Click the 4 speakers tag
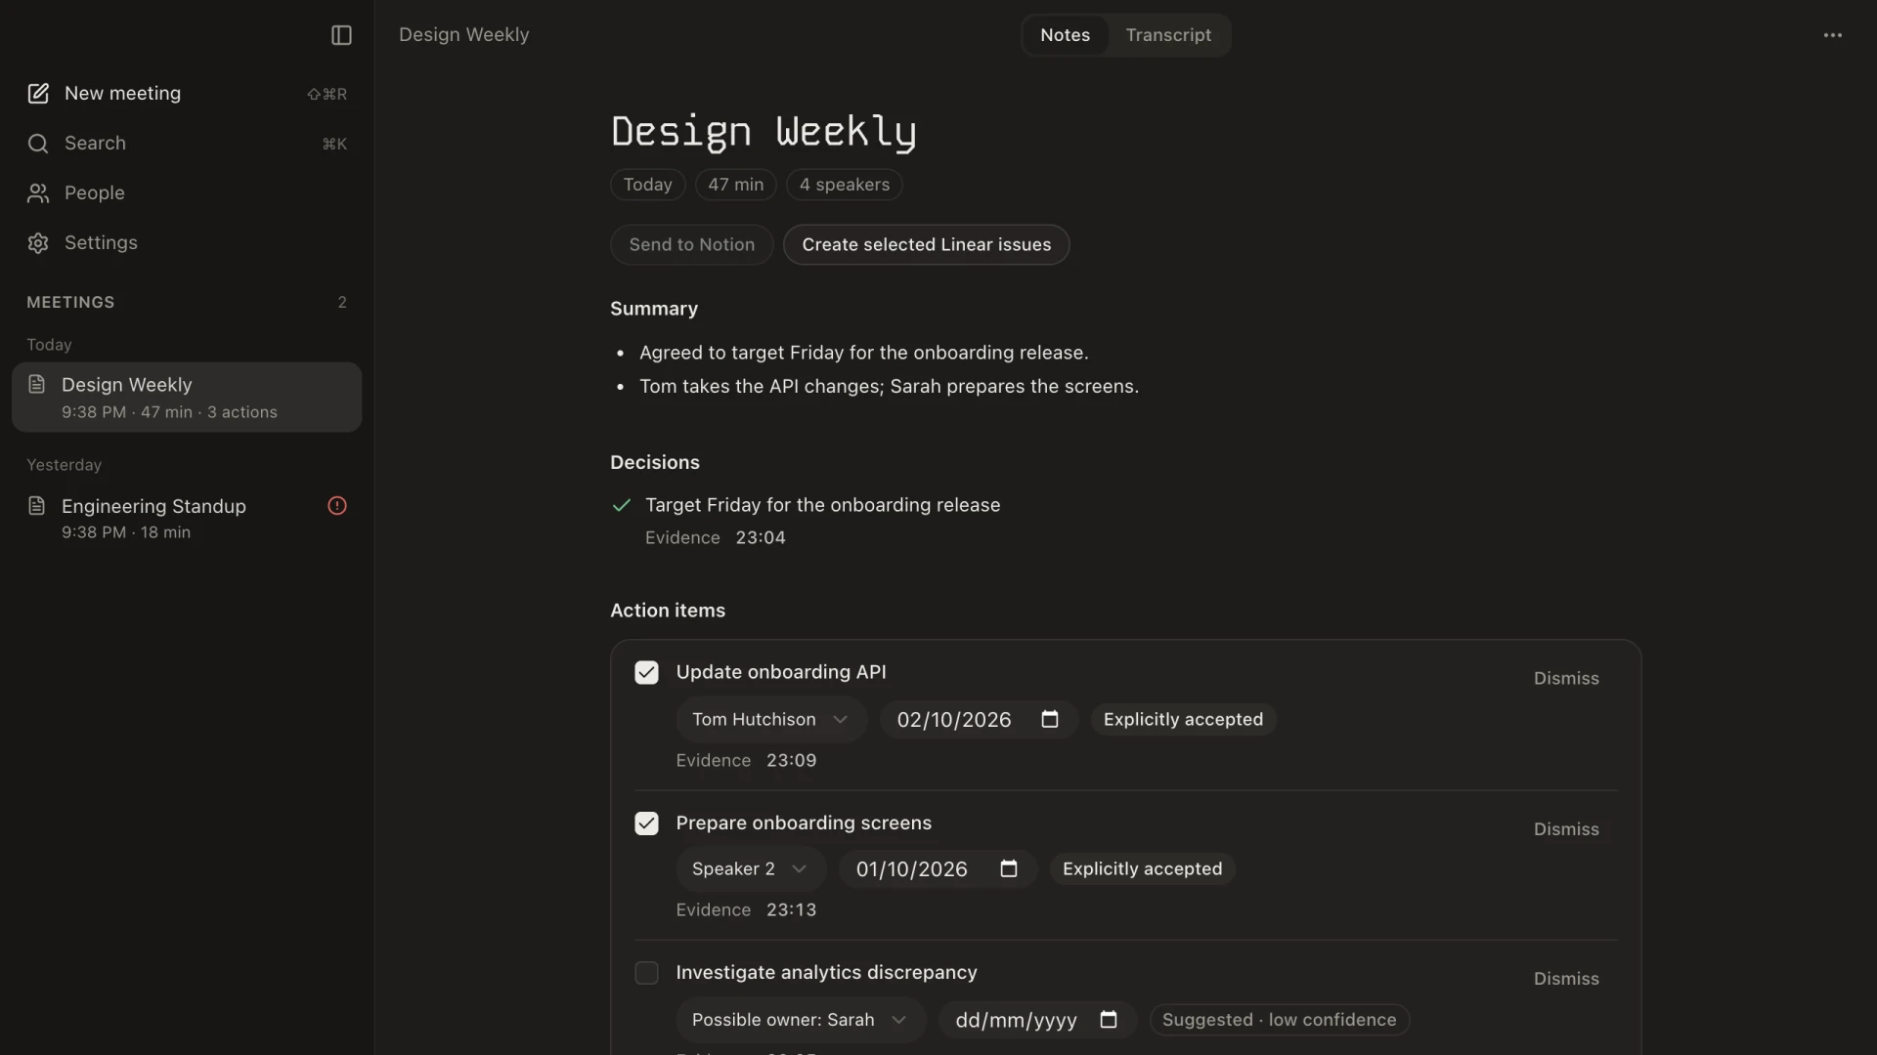This screenshot has width=1877, height=1055. tap(845, 185)
